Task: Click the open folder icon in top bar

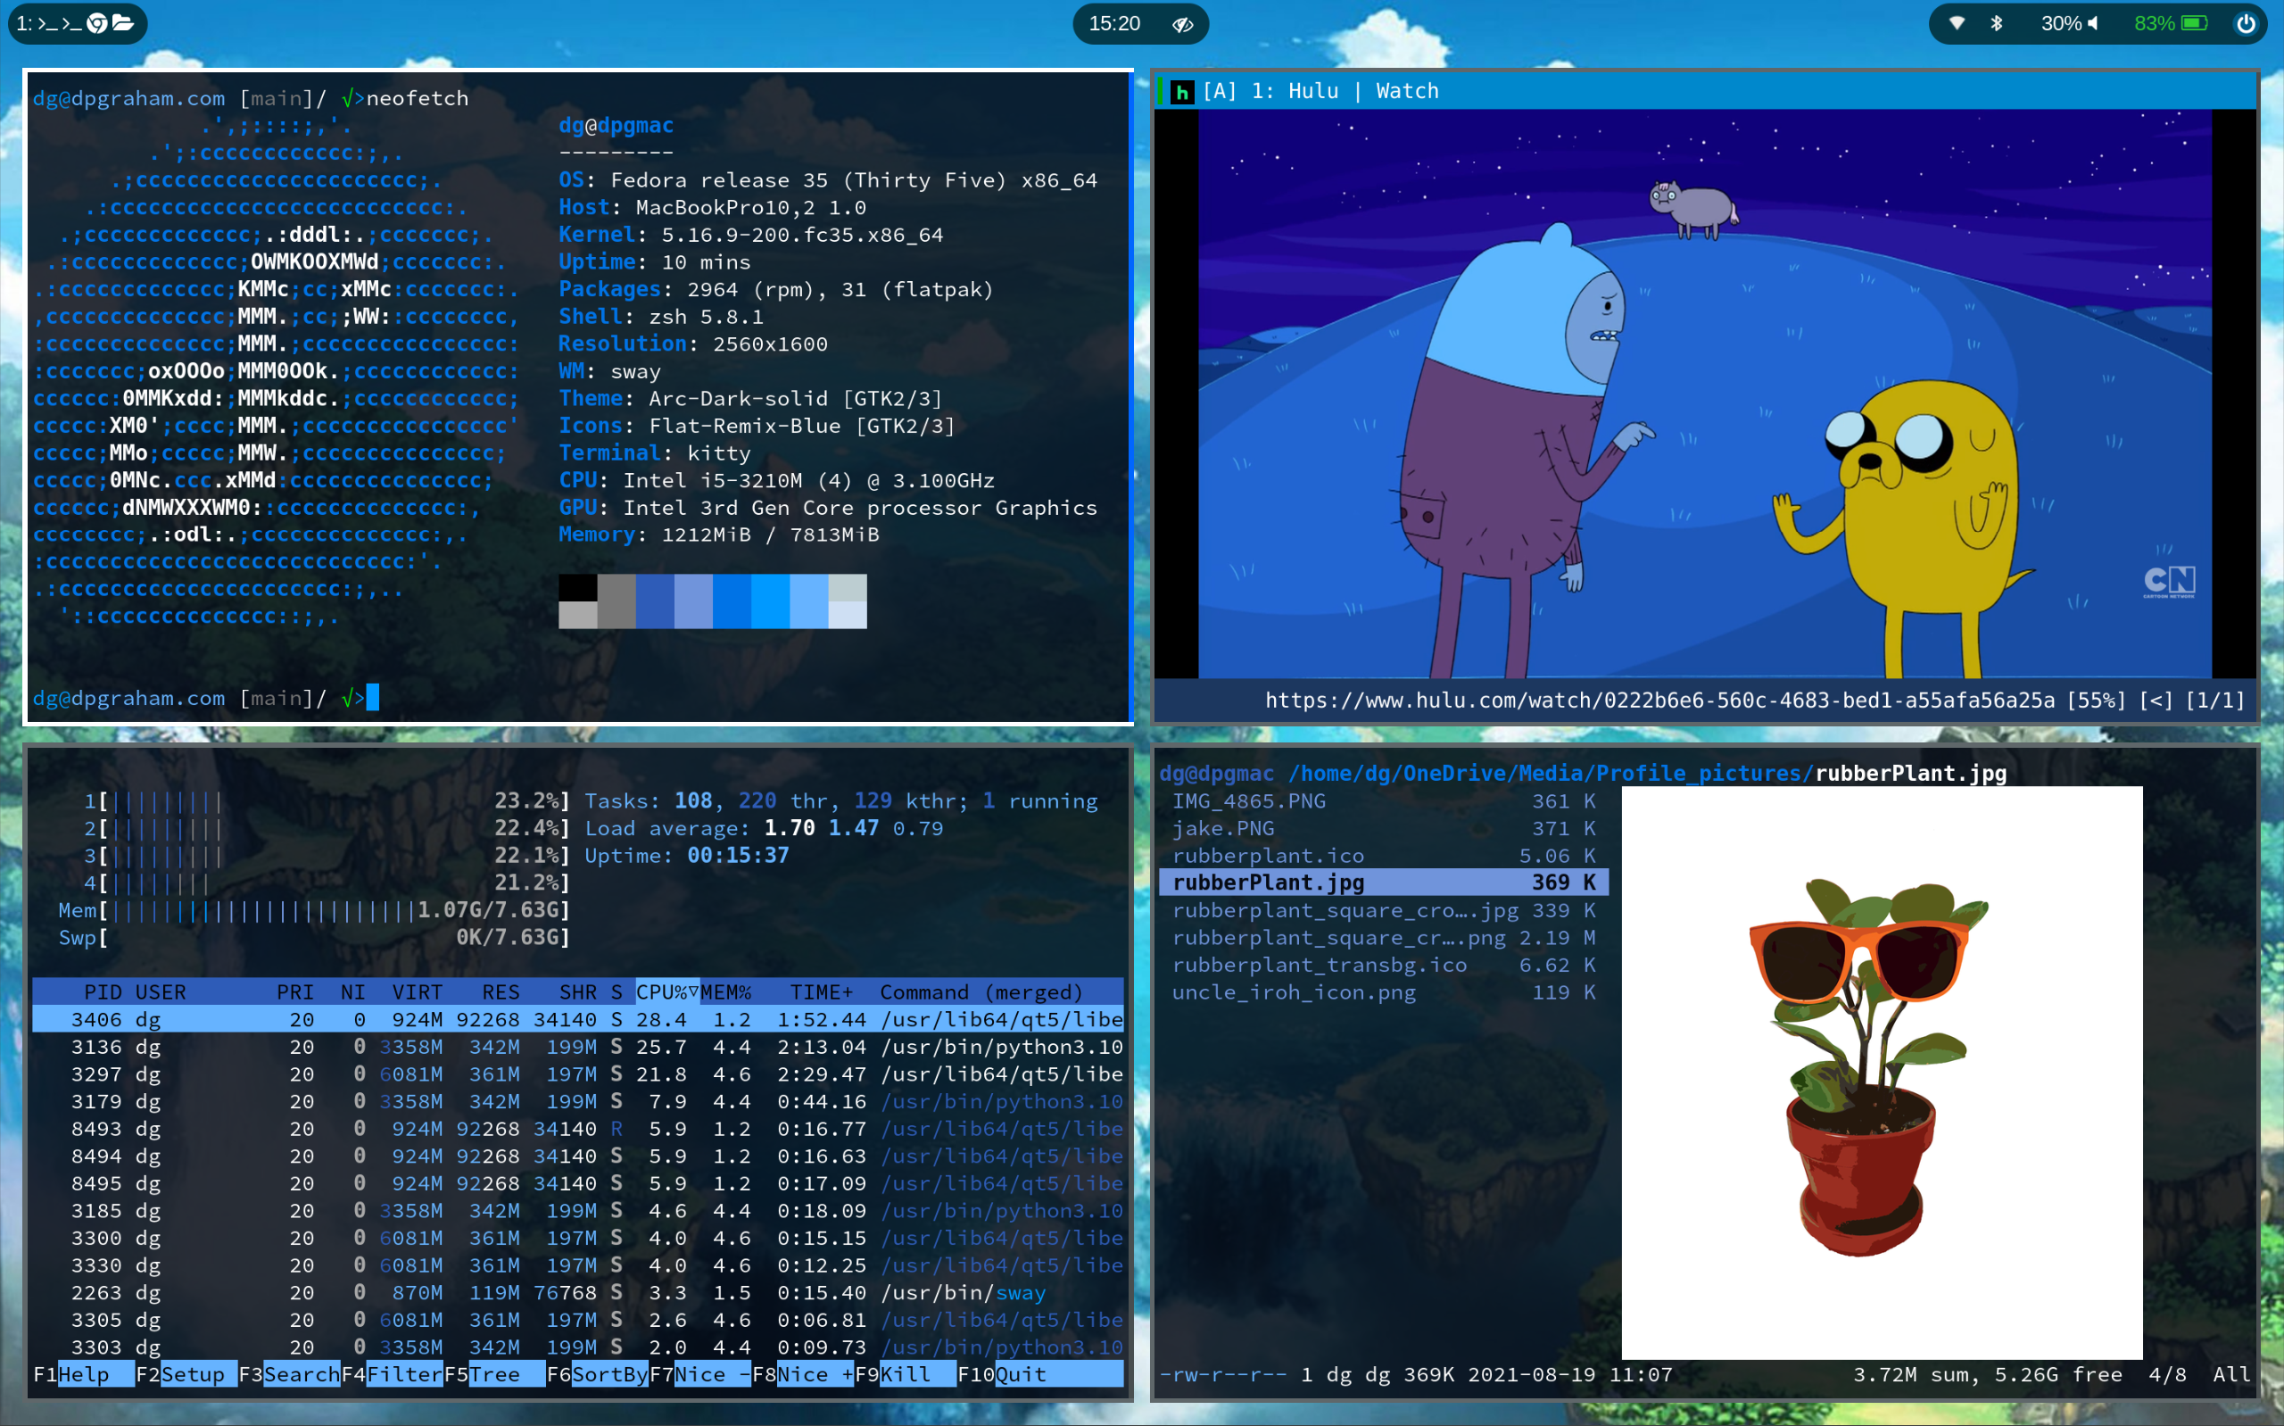Action: point(122,23)
